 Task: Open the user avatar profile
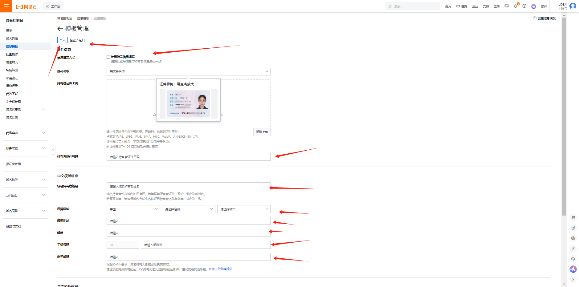(573, 6)
